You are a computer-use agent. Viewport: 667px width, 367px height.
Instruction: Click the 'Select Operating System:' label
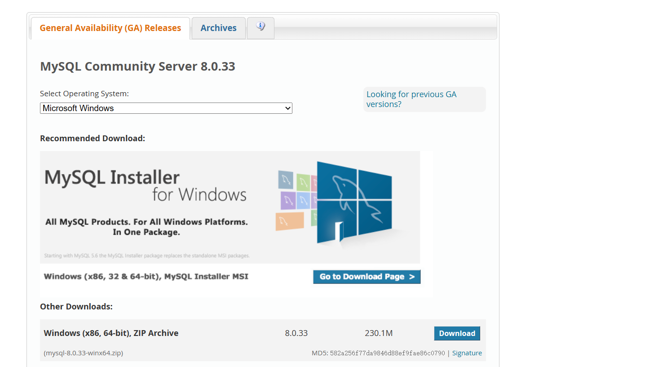84,94
